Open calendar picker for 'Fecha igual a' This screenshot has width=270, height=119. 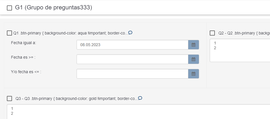[193, 45]
